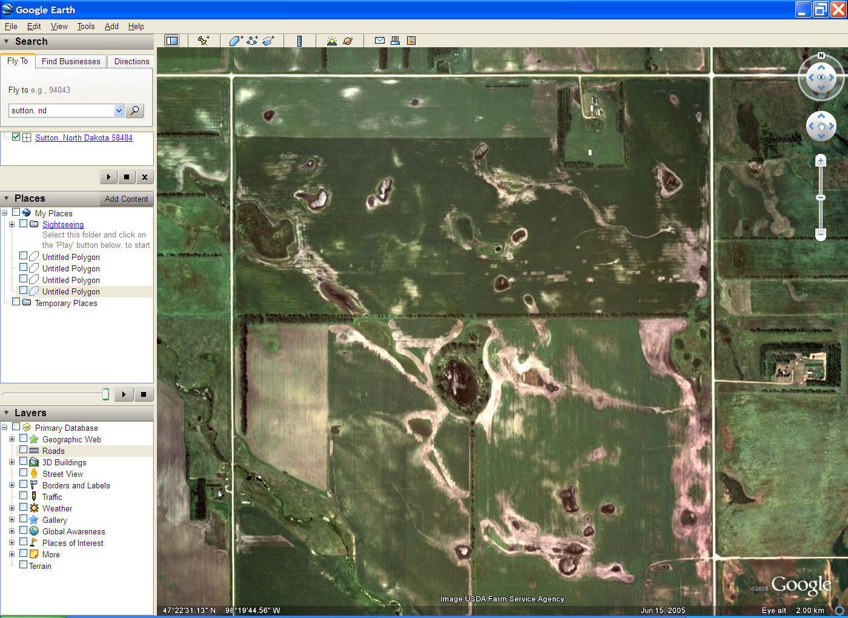
Task: Expand the 3D Buildings layer node
Action: 12,462
